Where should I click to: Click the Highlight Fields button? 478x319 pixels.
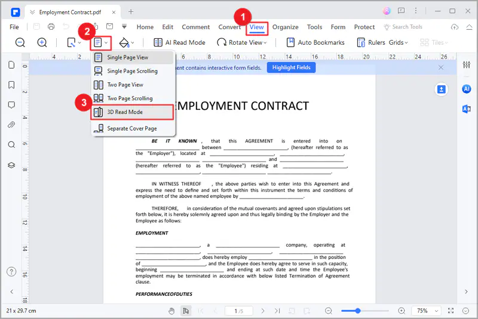coord(291,67)
